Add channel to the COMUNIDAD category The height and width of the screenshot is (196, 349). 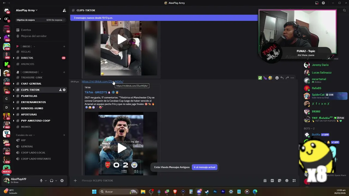pyautogui.click(x=64, y=72)
